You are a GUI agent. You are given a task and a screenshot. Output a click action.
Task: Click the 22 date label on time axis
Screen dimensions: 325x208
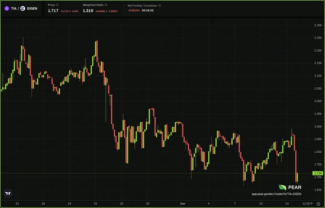click(x=95, y=204)
